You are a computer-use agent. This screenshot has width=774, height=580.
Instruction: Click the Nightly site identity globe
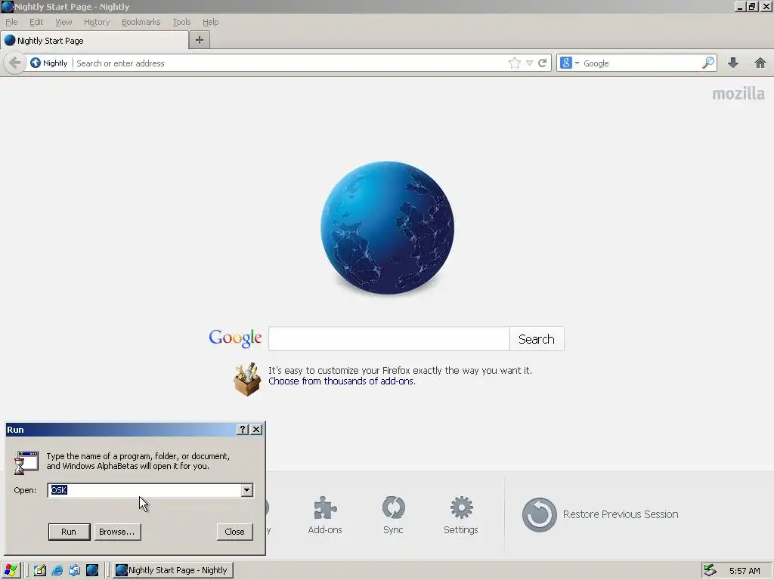pyautogui.click(x=36, y=63)
